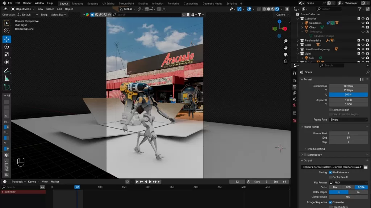The width and height of the screenshot is (371, 208).
Task: Select RGB color mode button
Action: pos(348,187)
